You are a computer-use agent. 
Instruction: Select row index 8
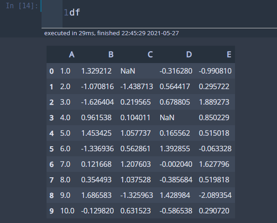click(x=52, y=196)
